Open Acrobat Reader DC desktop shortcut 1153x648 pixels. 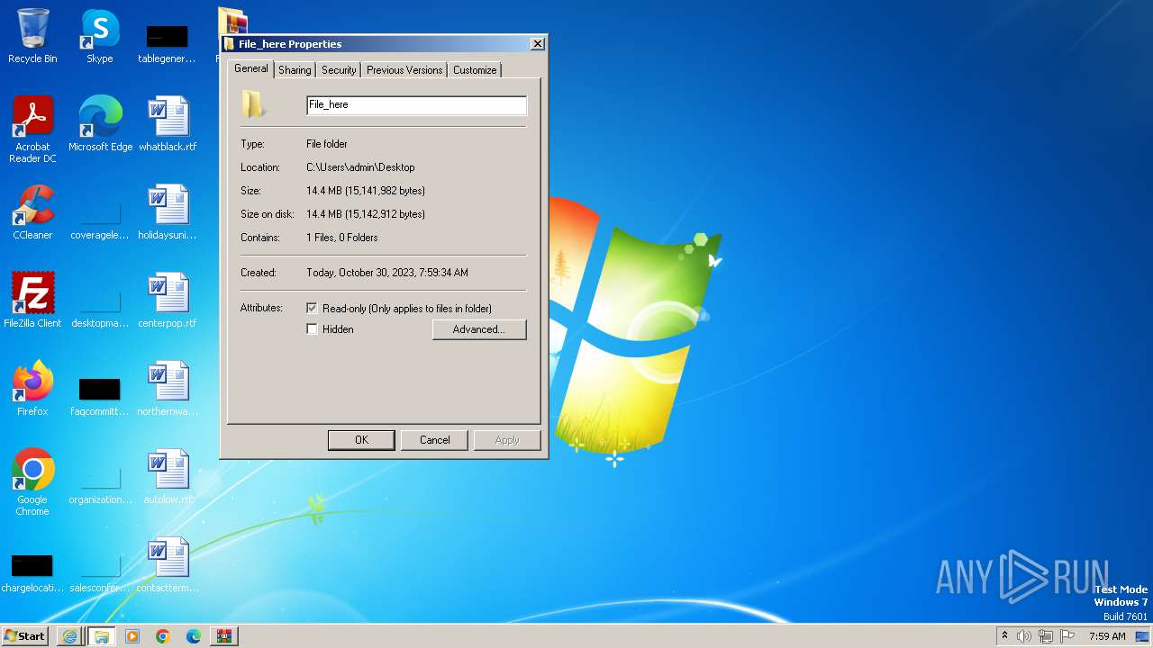point(32,130)
